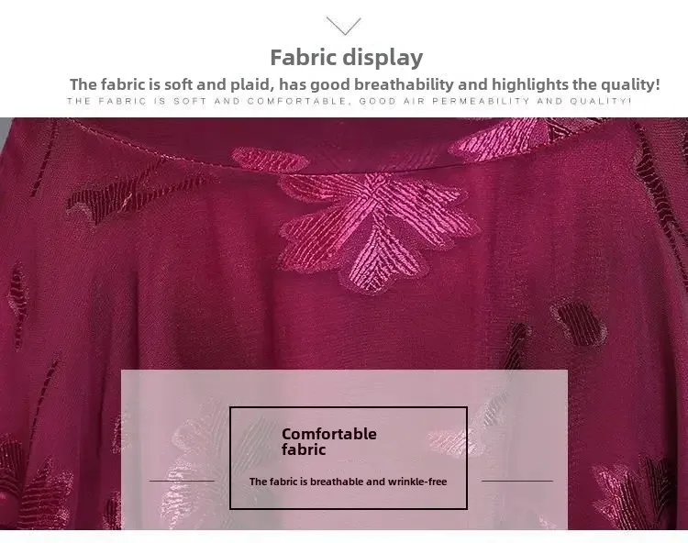Click the down chevron above Fabric display

(x=344, y=26)
